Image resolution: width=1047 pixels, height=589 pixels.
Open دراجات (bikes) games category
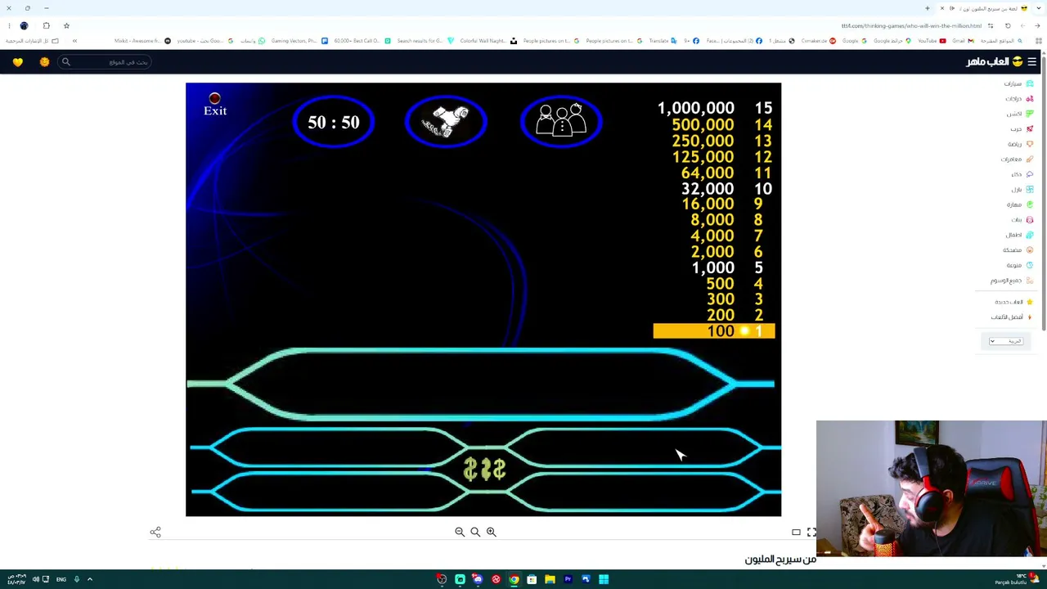(1018, 98)
